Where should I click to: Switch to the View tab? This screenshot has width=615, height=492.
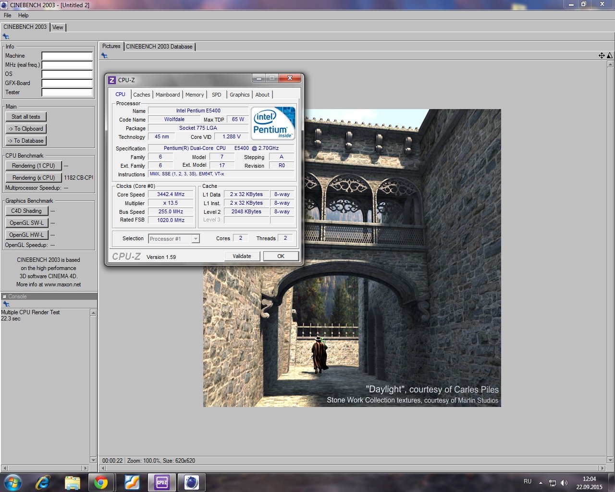[x=58, y=27]
